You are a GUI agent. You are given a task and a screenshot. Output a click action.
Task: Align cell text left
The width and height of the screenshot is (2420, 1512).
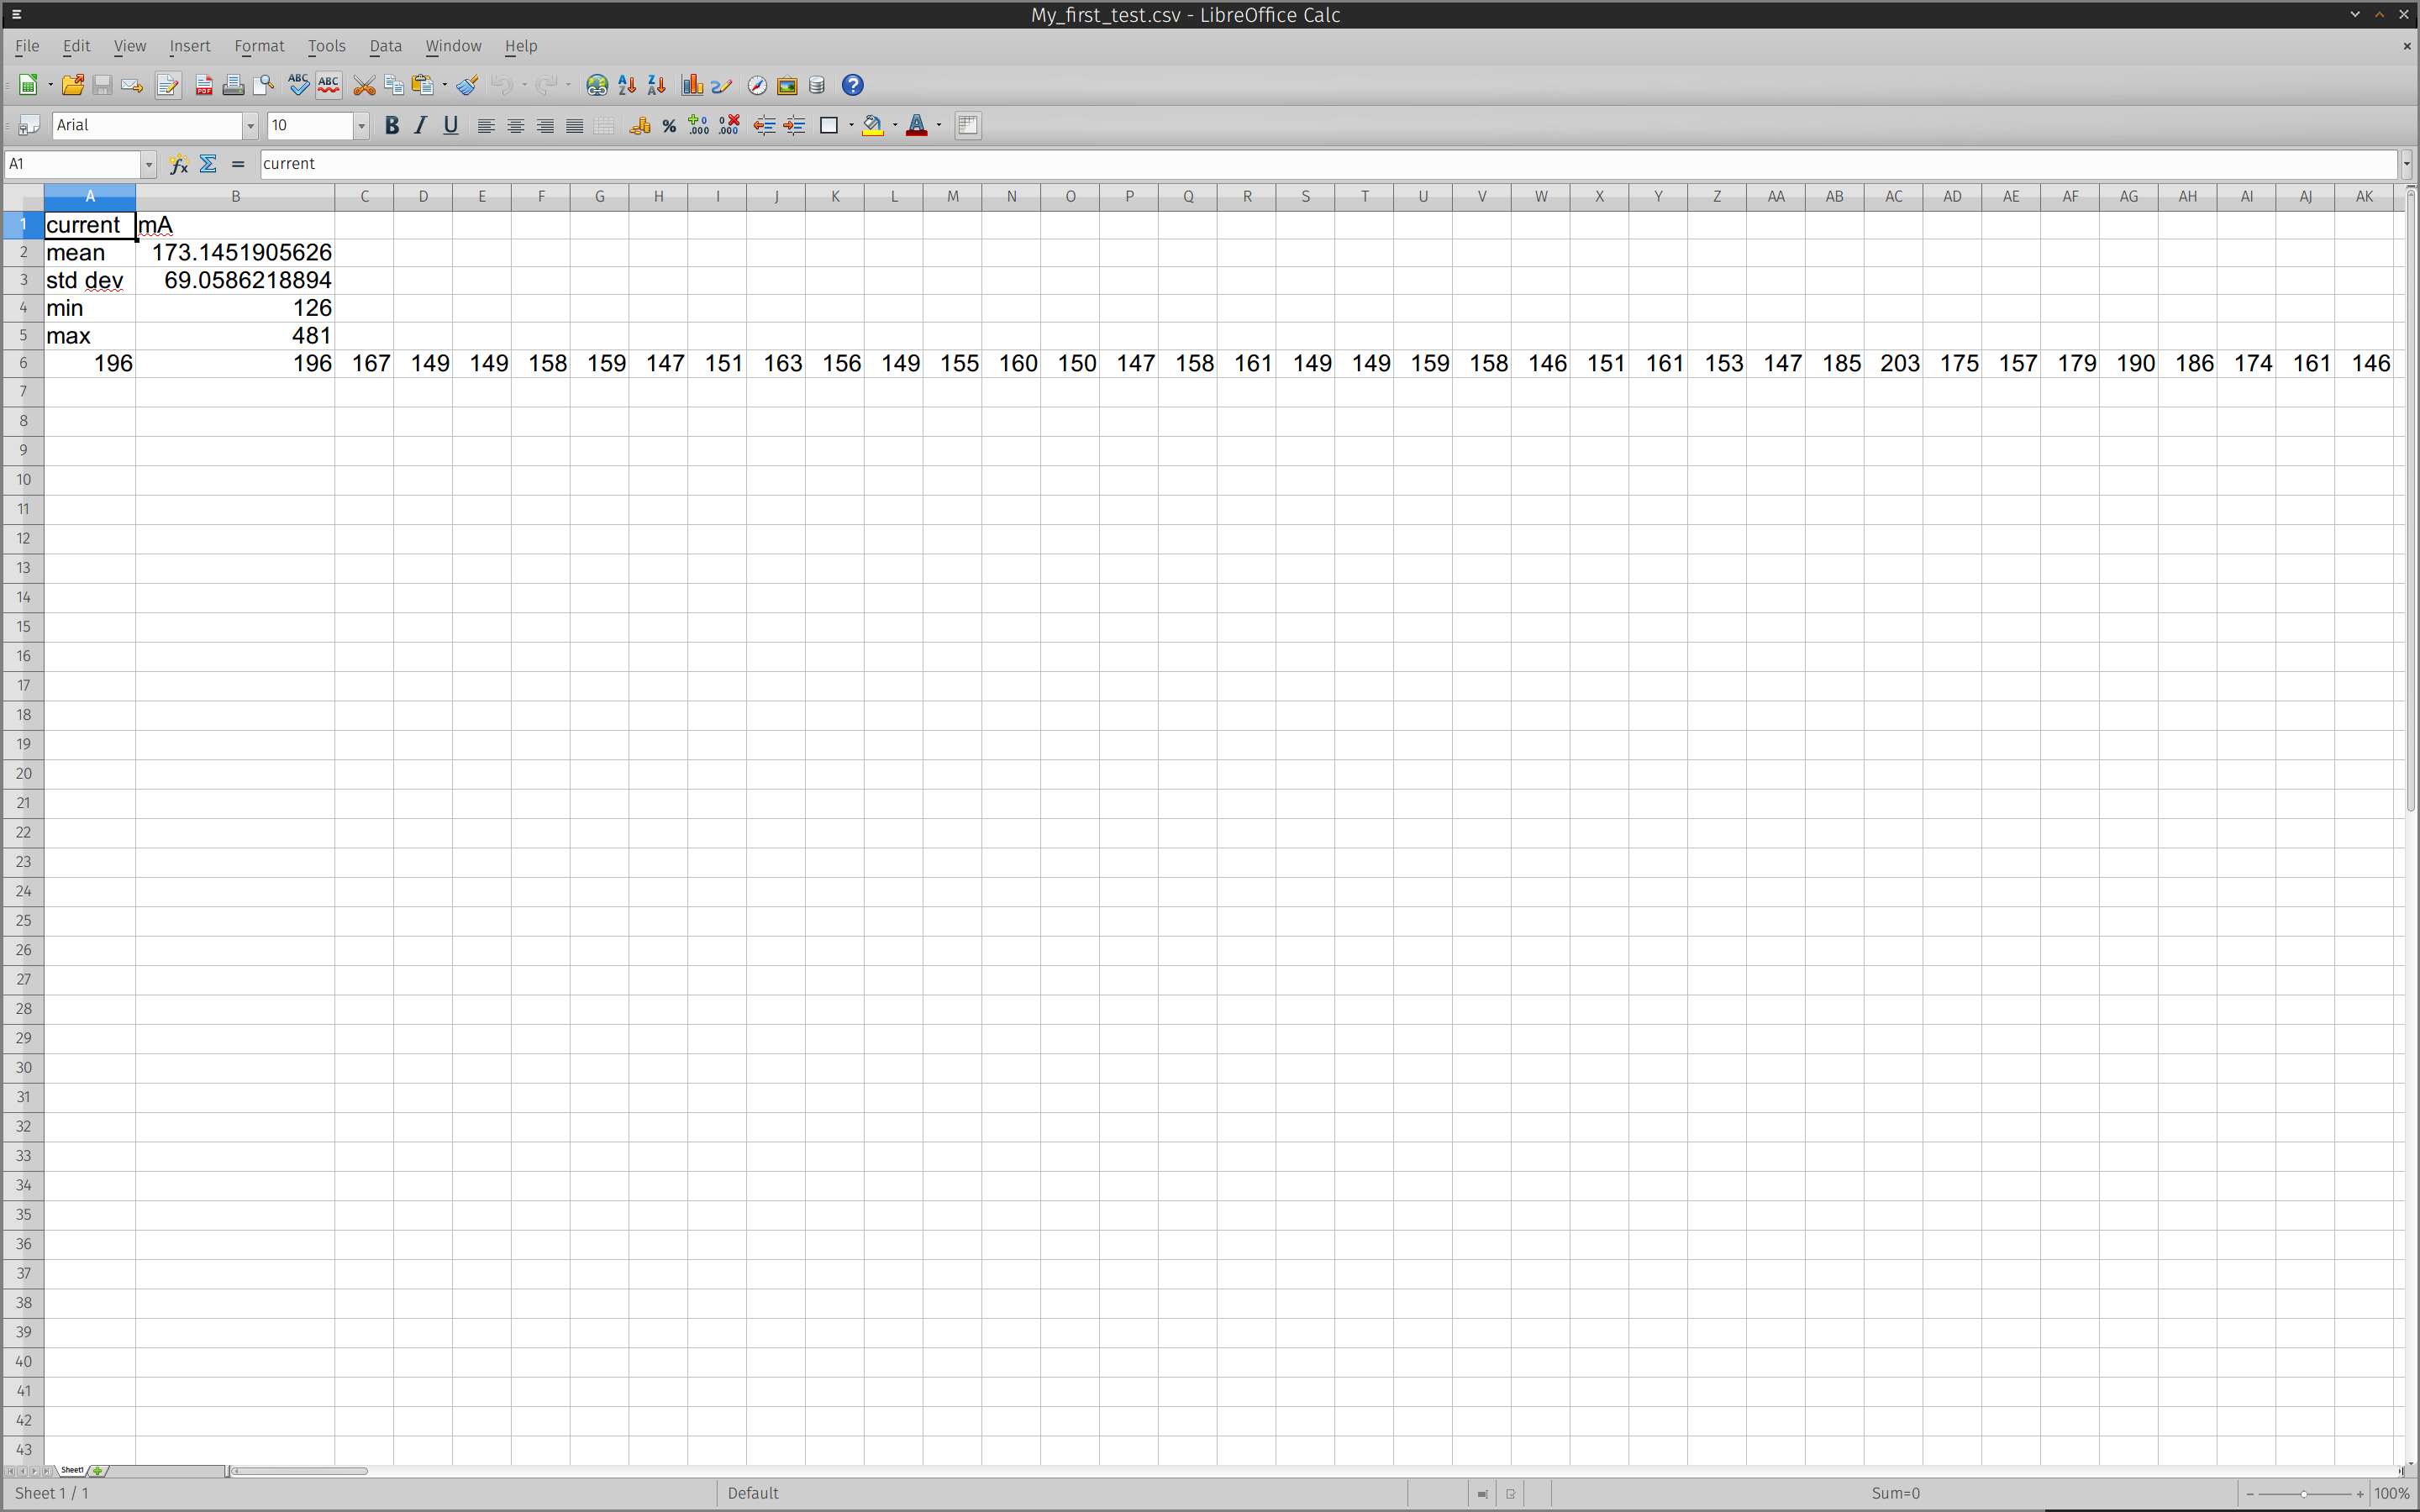coord(486,125)
